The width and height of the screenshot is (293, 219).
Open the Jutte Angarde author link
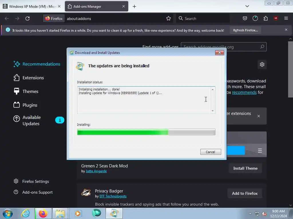coord(96,171)
